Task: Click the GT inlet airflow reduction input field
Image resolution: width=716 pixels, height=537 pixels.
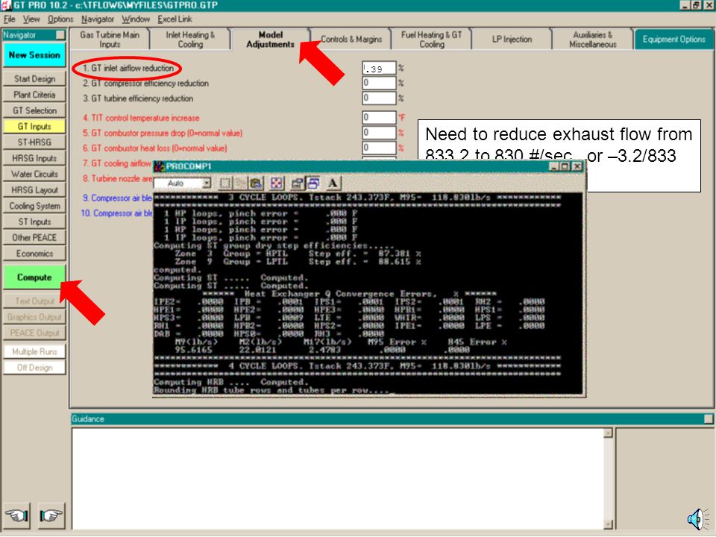Action: tap(379, 69)
